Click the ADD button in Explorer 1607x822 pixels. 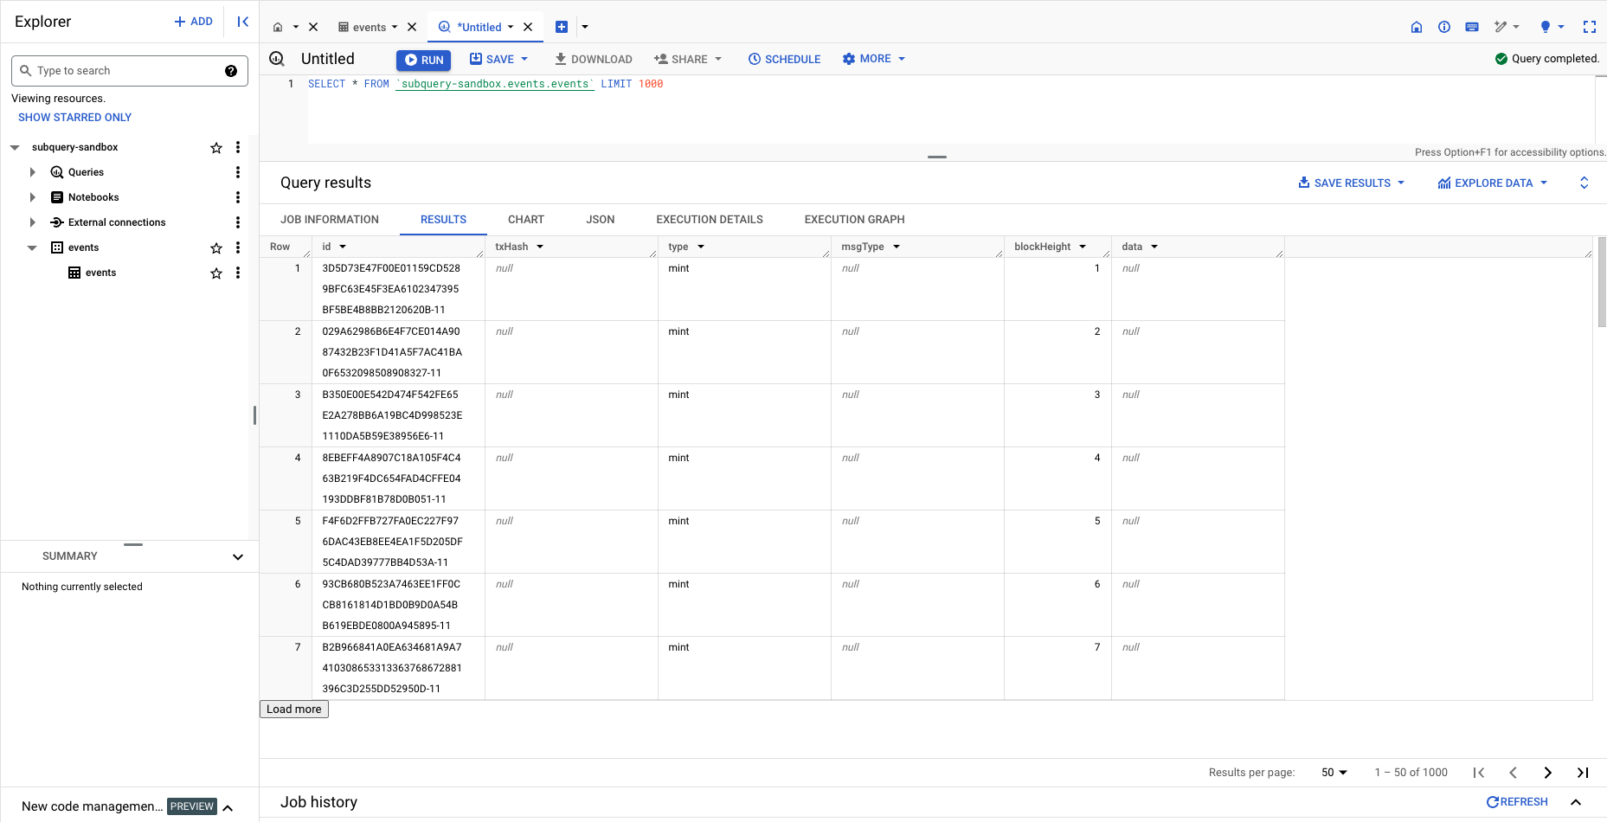194,22
